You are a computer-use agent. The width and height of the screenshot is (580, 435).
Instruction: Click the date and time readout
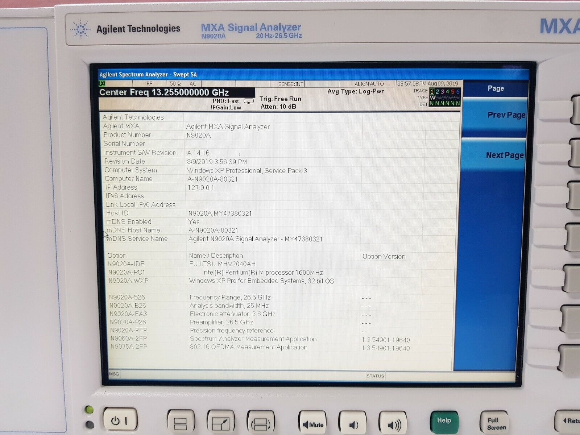[428, 83]
